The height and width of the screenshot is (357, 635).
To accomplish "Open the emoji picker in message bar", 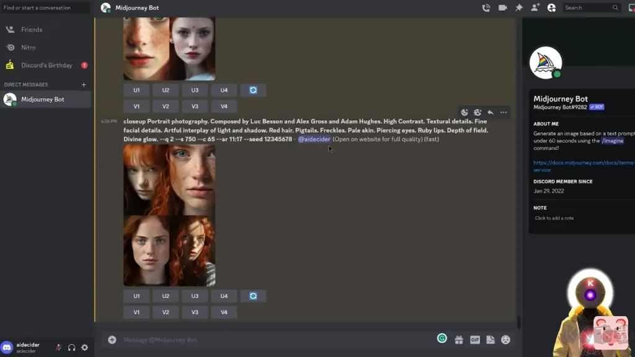I will click(x=505, y=340).
